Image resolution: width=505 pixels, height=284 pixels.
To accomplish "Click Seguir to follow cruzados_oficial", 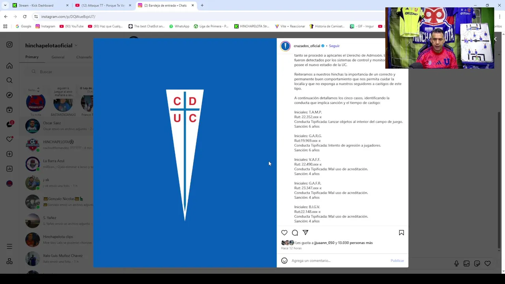I will (x=334, y=46).
